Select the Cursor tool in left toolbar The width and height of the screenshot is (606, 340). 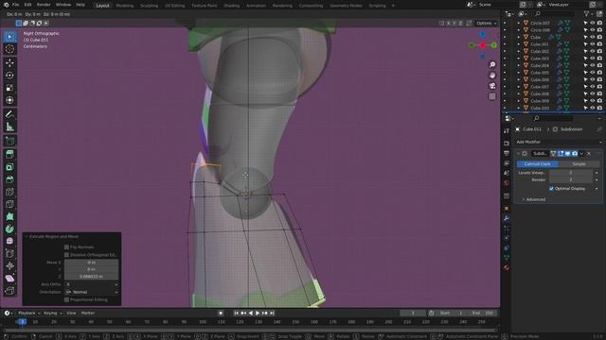pos(9,49)
